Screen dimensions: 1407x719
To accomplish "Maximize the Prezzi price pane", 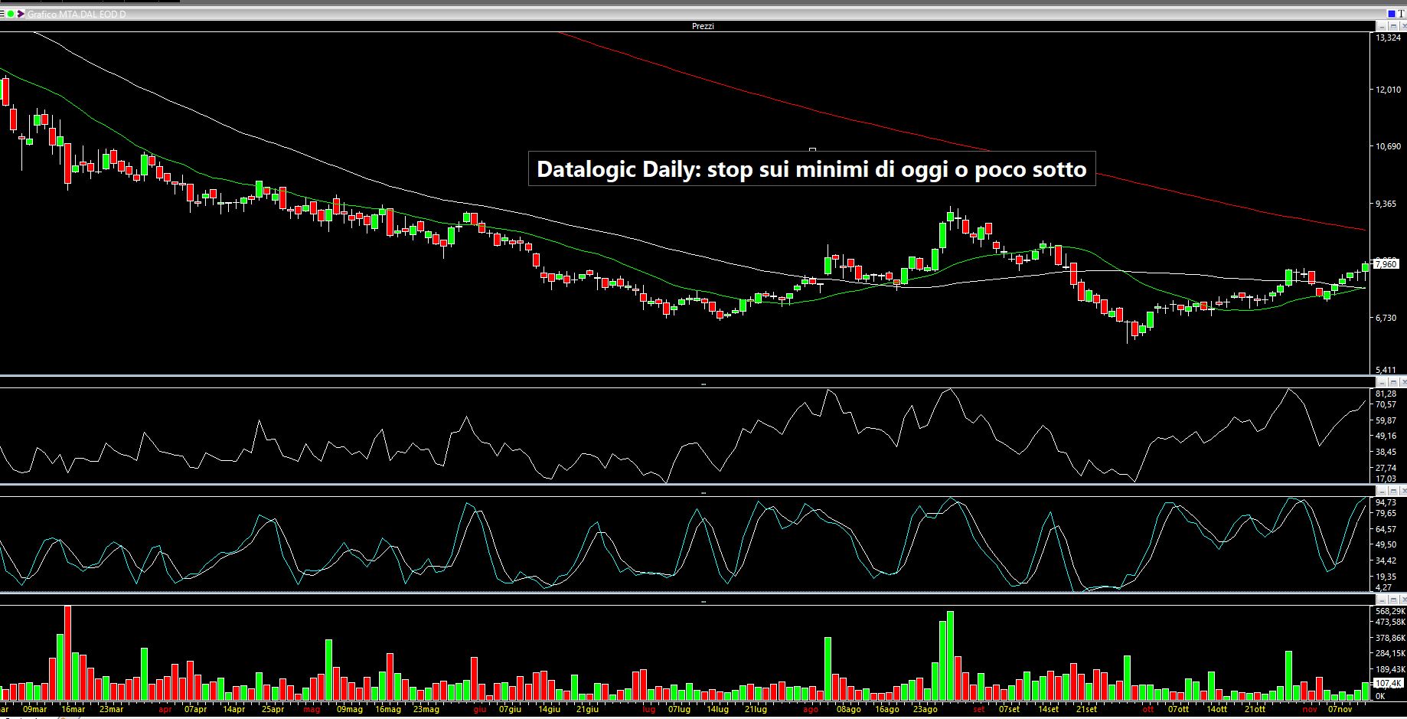I will click(1393, 26).
